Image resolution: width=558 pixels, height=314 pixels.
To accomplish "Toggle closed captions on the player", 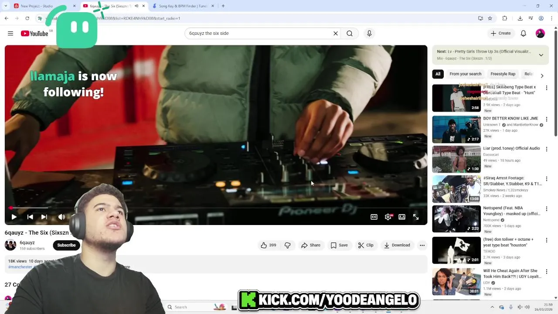I will [374, 217].
